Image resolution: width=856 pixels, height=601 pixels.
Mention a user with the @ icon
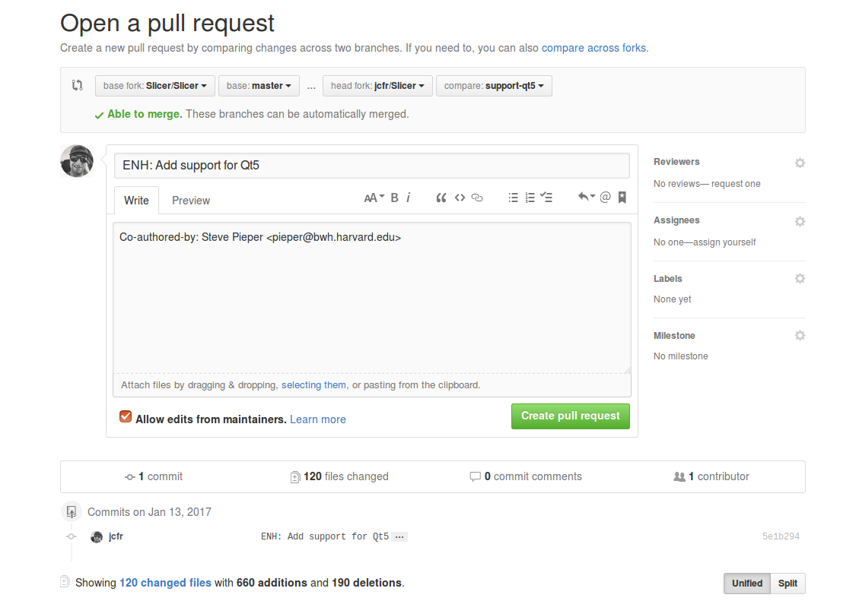click(605, 198)
